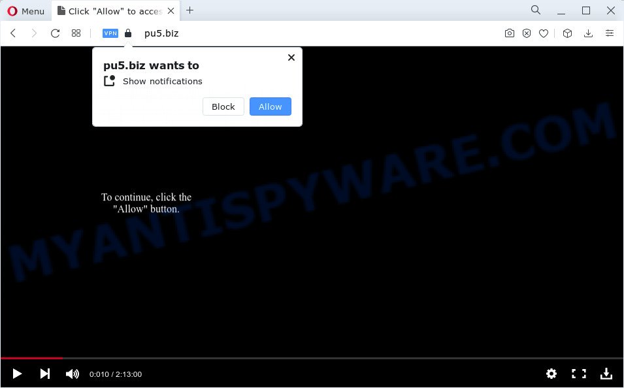624x388 pixels.
Task: View site security lock info
Action: click(128, 33)
